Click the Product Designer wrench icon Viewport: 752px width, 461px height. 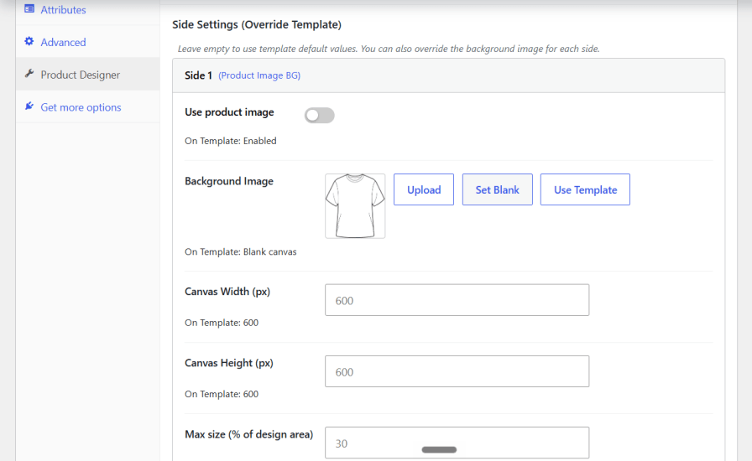point(29,74)
